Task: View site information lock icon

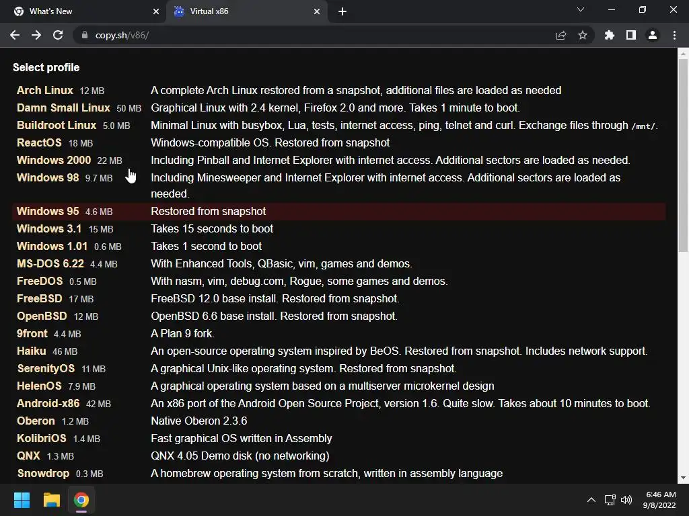Action: [x=85, y=35]
